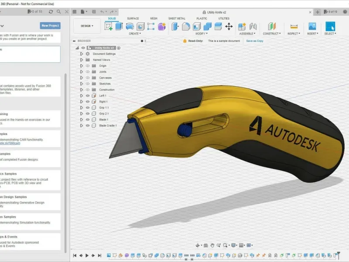Select the Move/Copy arrows tool
The height and width of the screenshot is (262, 349).
click(229, 27)
